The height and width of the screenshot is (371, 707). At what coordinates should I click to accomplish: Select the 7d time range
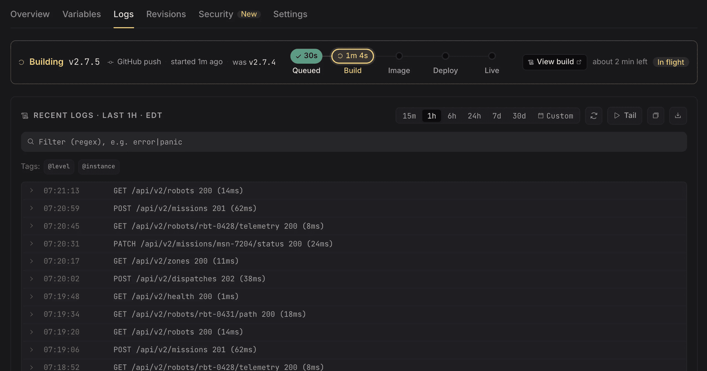(x=497, y=116)
